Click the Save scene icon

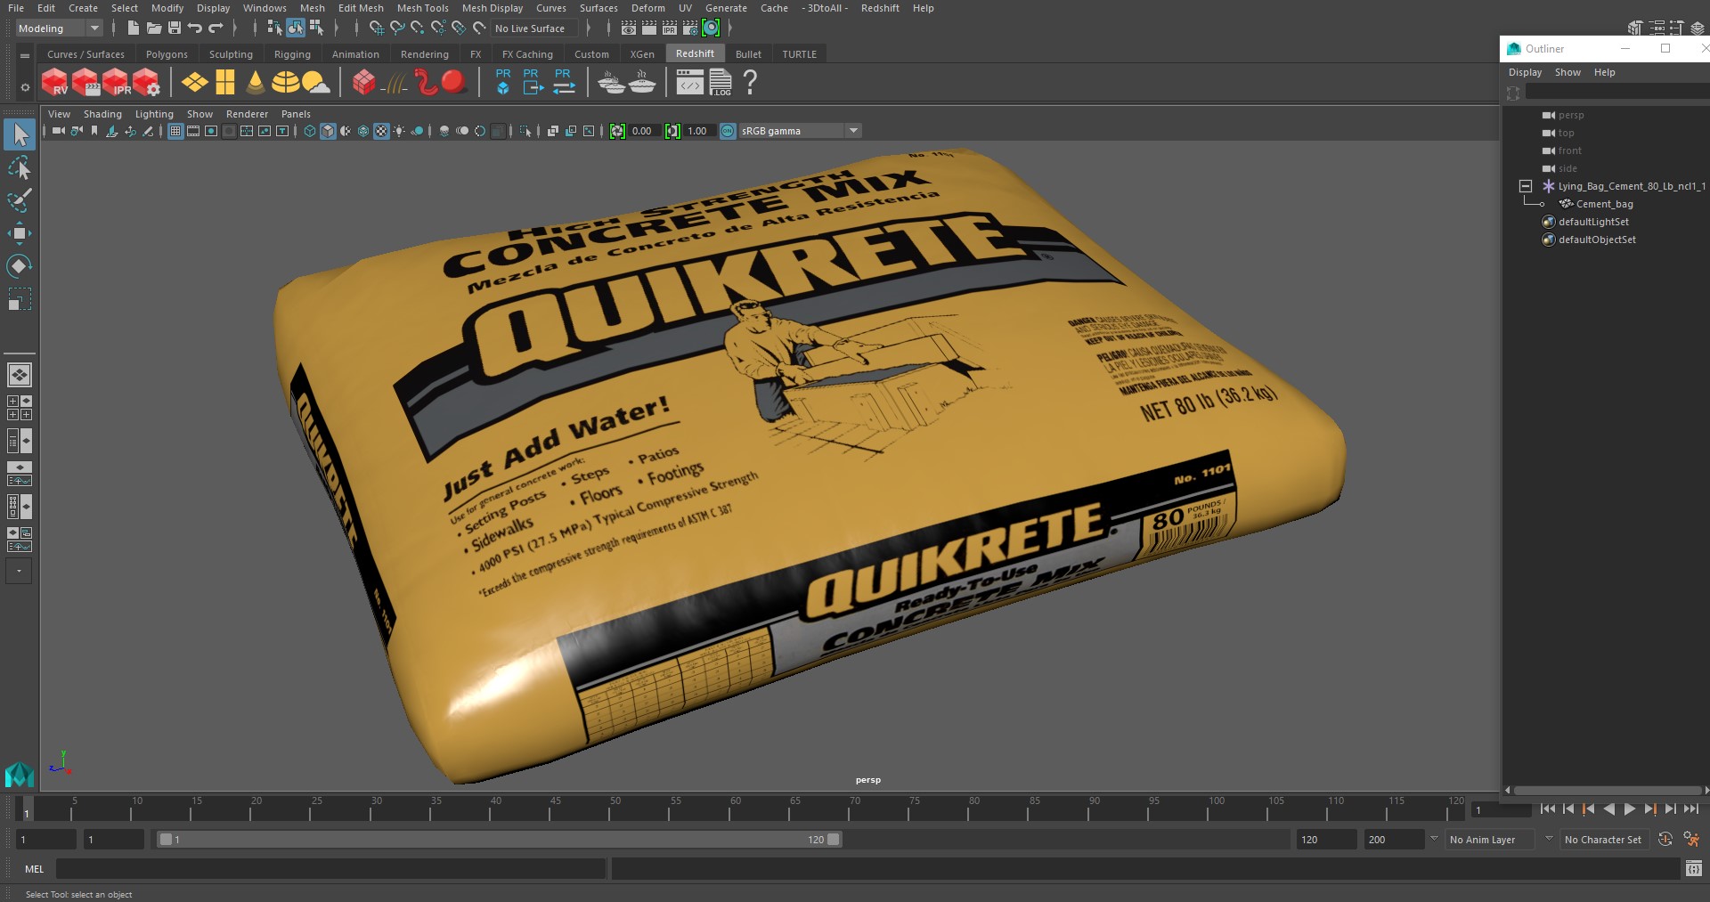click(x=175, y=28)
